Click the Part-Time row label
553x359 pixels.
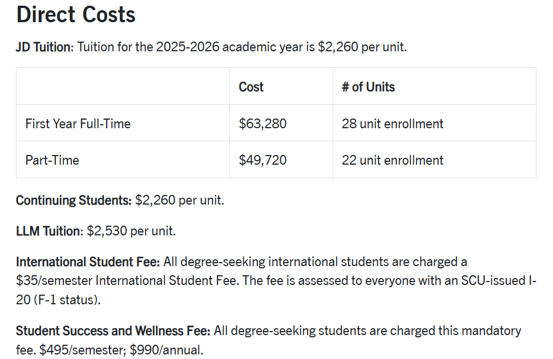point(52,160)
